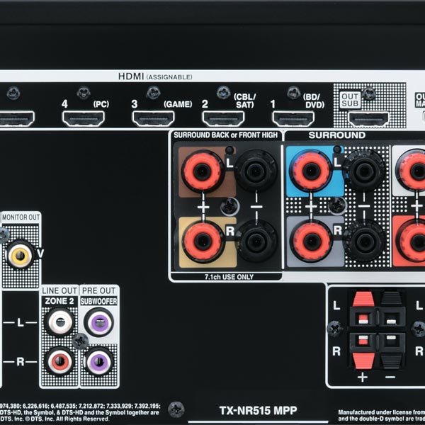The image size is (425, 425).
Task: Click the (PC) label next to HDMI 4
Action: (101, 104)
